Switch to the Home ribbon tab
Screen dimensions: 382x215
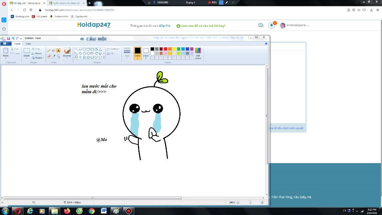17,44
